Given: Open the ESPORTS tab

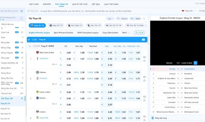Looking at the screenshot, I should coord(47,4).
